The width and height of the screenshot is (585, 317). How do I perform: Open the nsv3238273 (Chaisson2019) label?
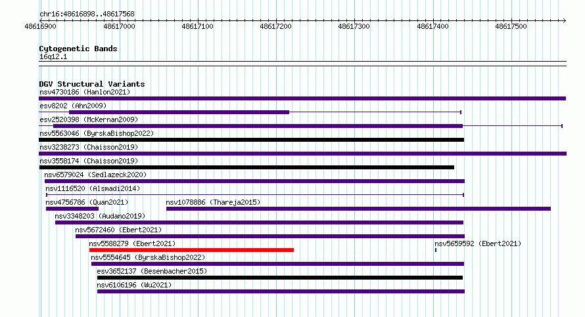click(89, 147)
